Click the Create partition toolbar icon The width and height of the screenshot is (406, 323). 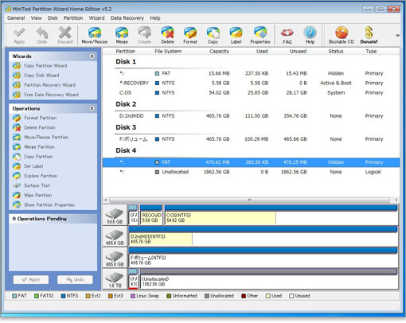pos(144,35)
